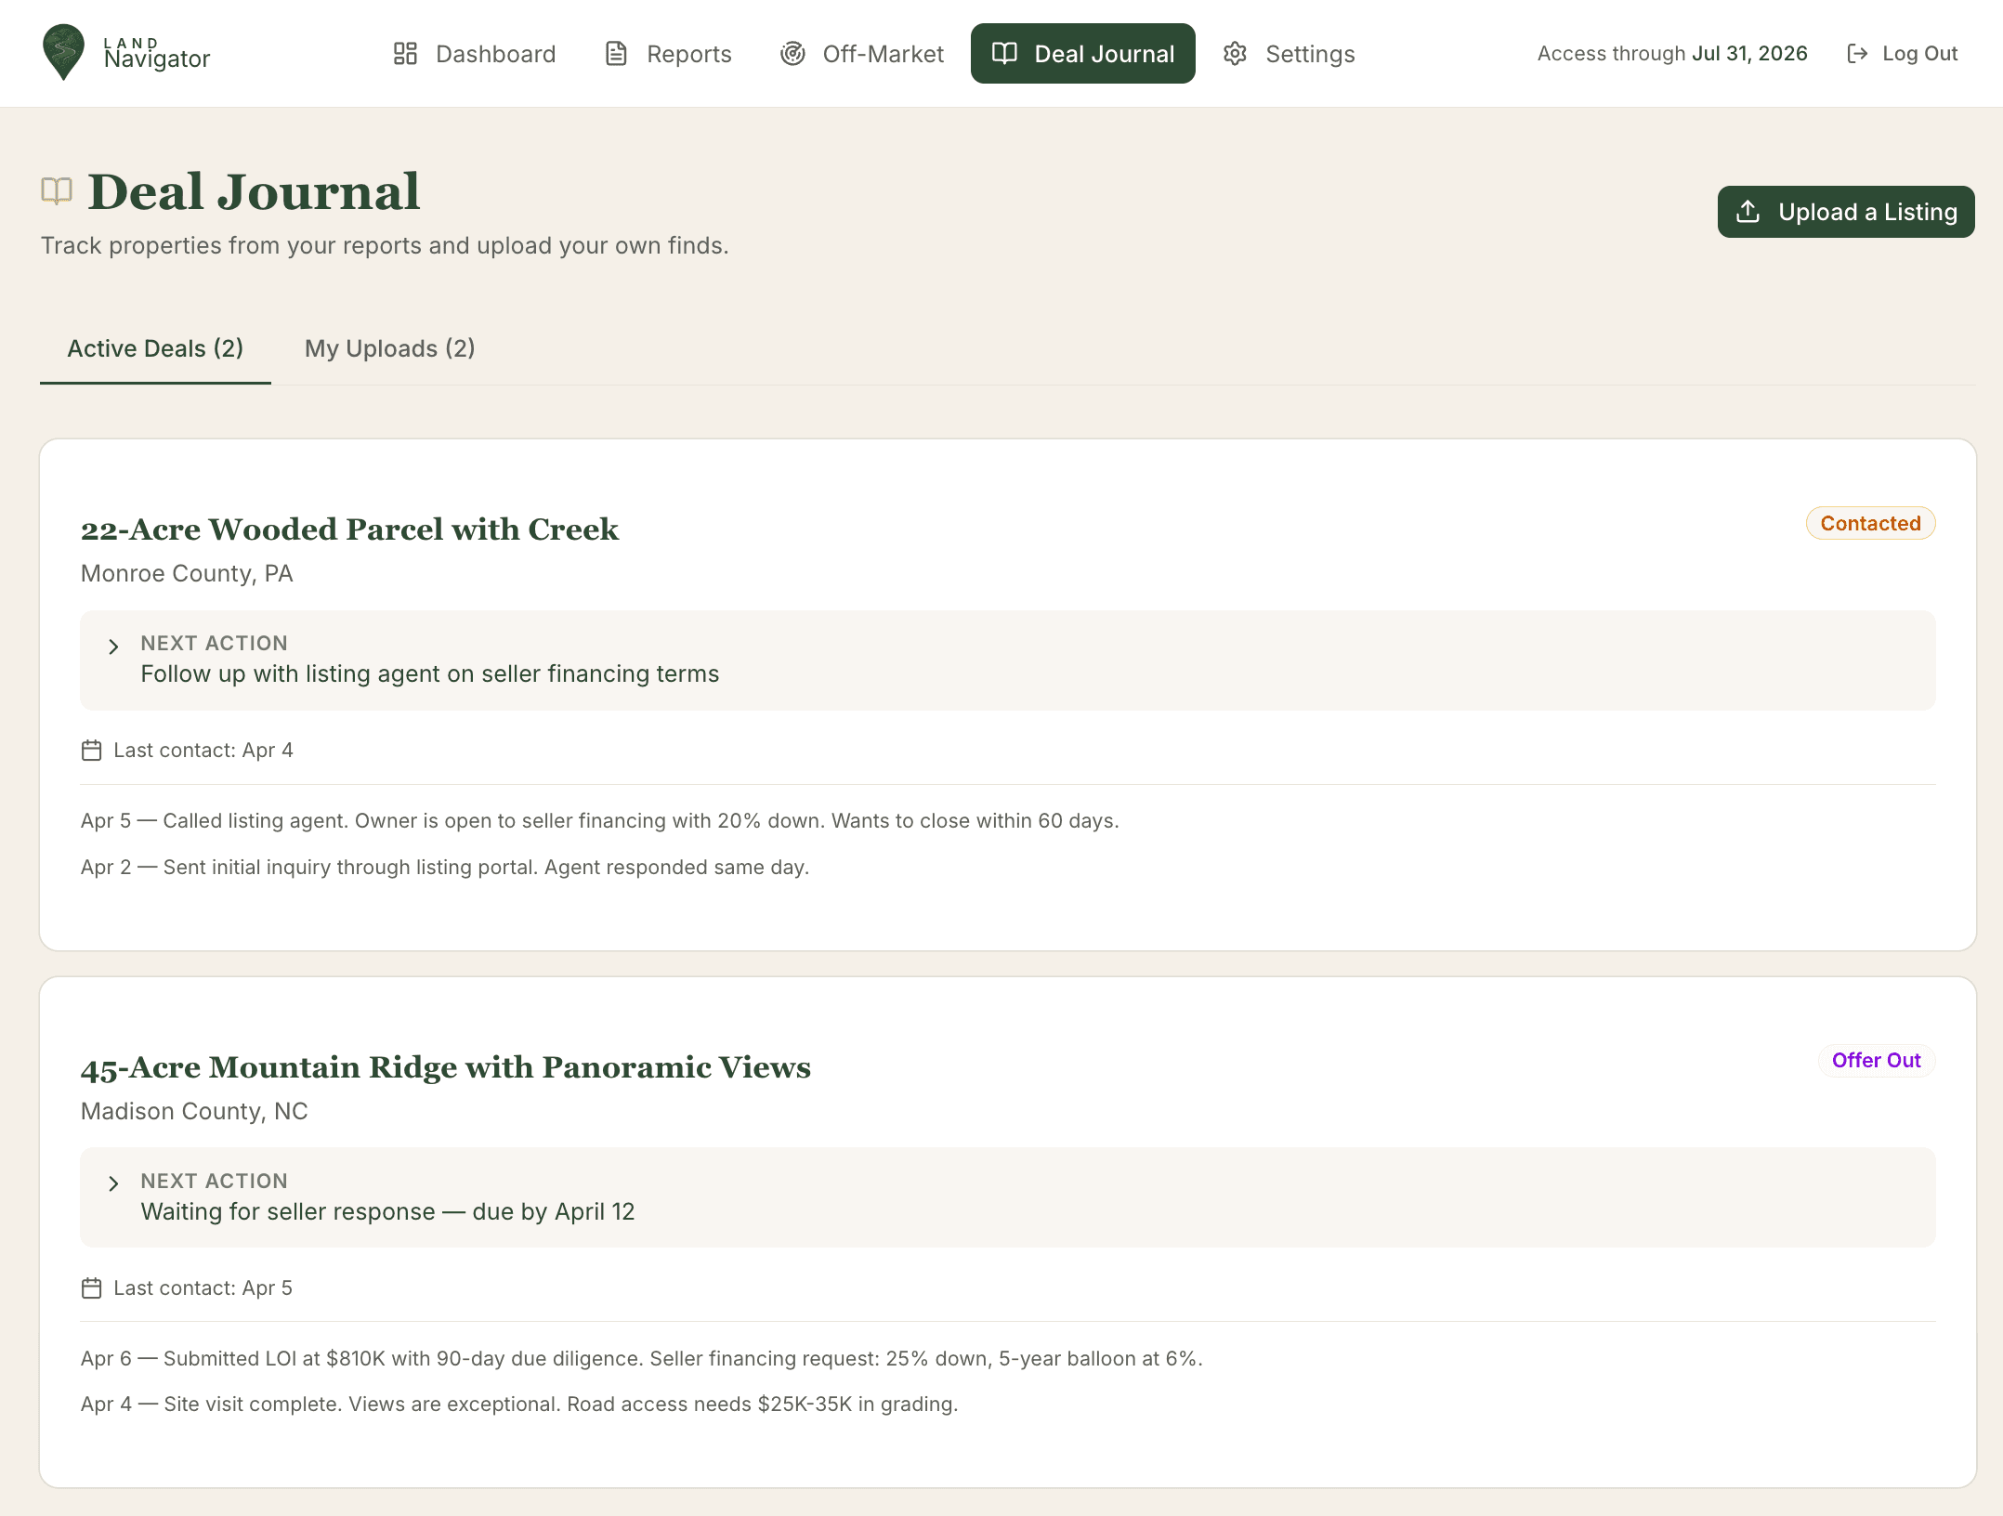Click the Log Out arrow icon
The image size is (2003, 1516).
pyautogui.click(x=1857, y=54)
